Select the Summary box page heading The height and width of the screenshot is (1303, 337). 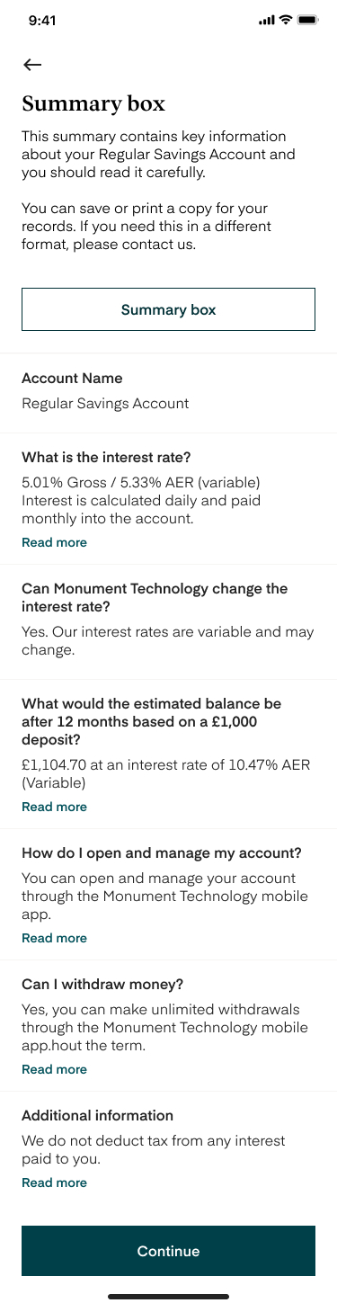(93, 104)
